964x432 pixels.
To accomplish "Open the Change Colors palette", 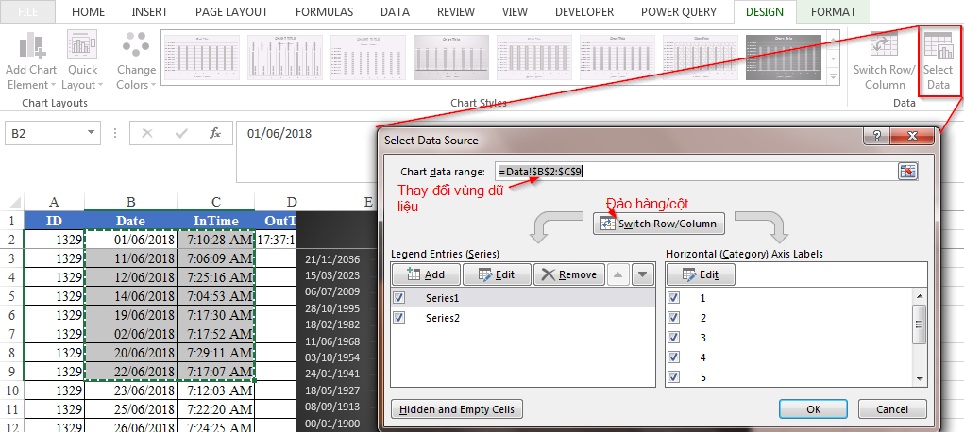I will click(136, 60).
